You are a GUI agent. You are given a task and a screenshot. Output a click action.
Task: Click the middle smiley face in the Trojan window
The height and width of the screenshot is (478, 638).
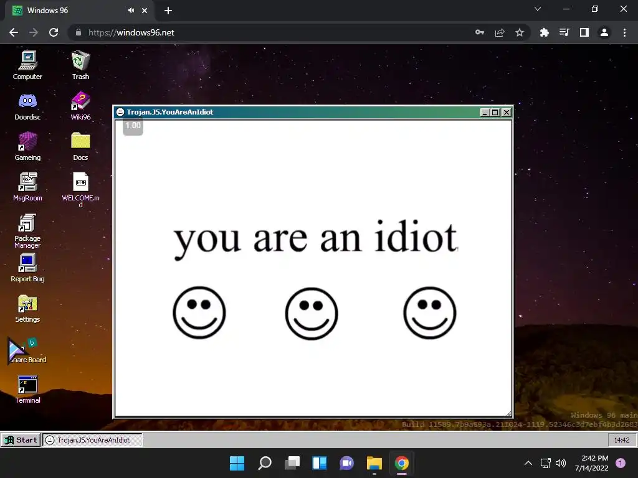coord(312,314)
